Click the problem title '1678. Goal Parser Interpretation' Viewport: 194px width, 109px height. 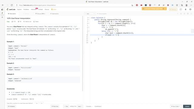18,18
